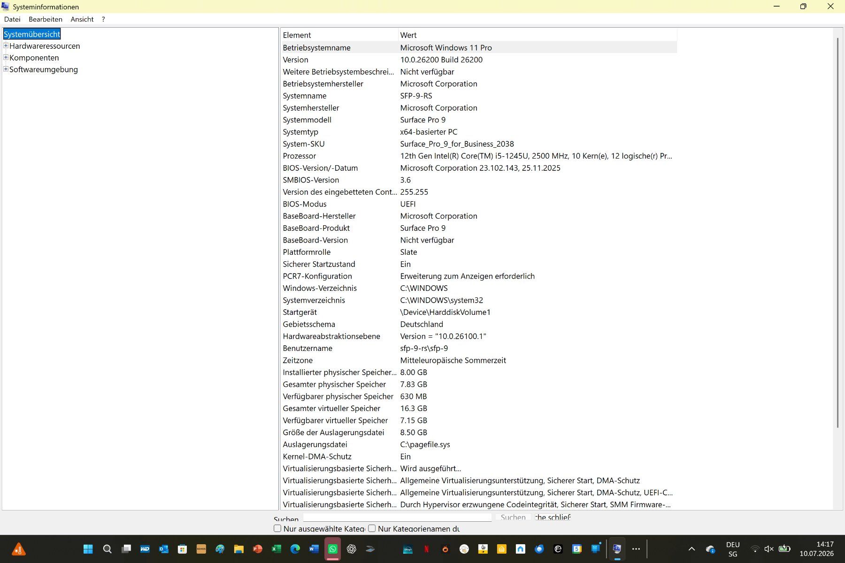
Task: Open taskbar Search
Action: [x=107, y=549]
